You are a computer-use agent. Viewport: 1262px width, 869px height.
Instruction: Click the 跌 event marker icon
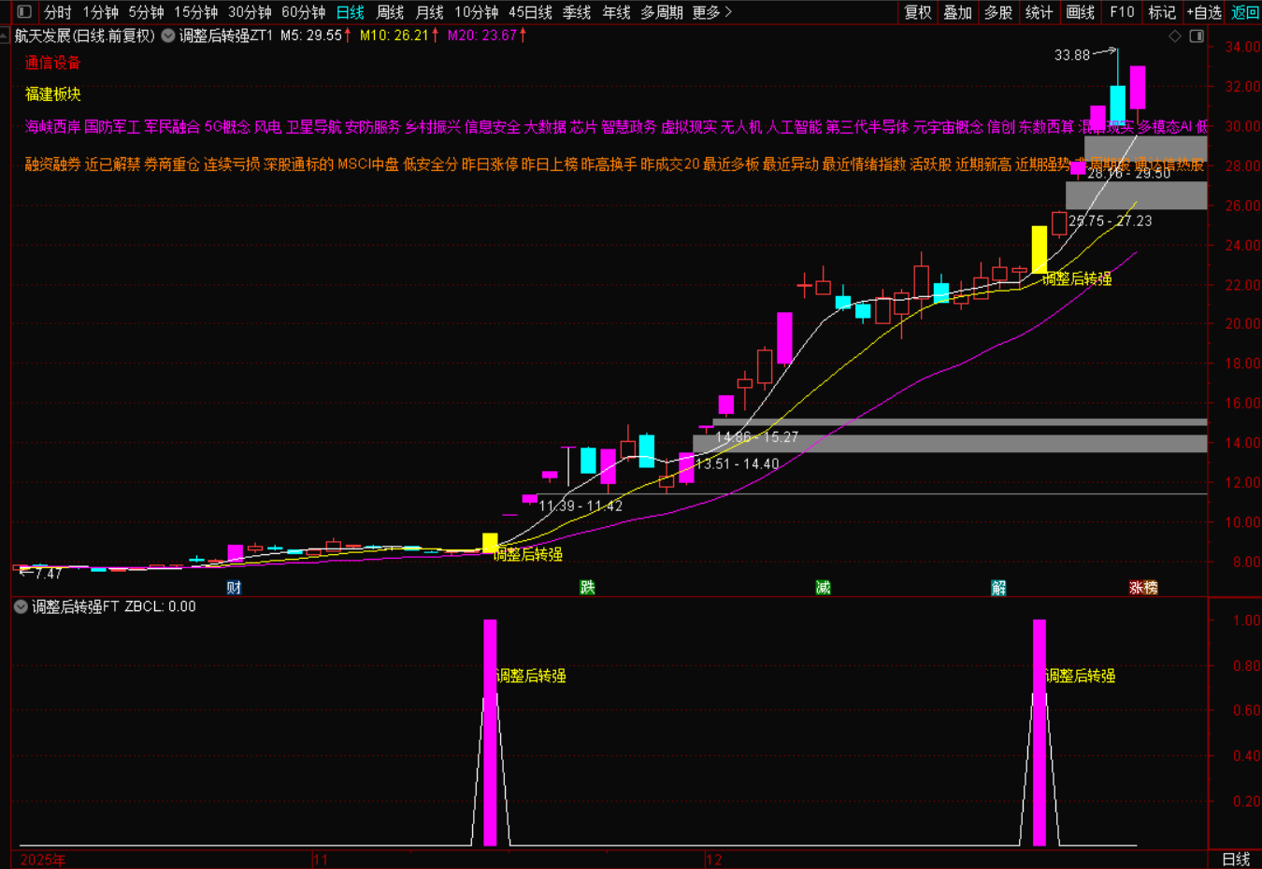coord(587,588)
